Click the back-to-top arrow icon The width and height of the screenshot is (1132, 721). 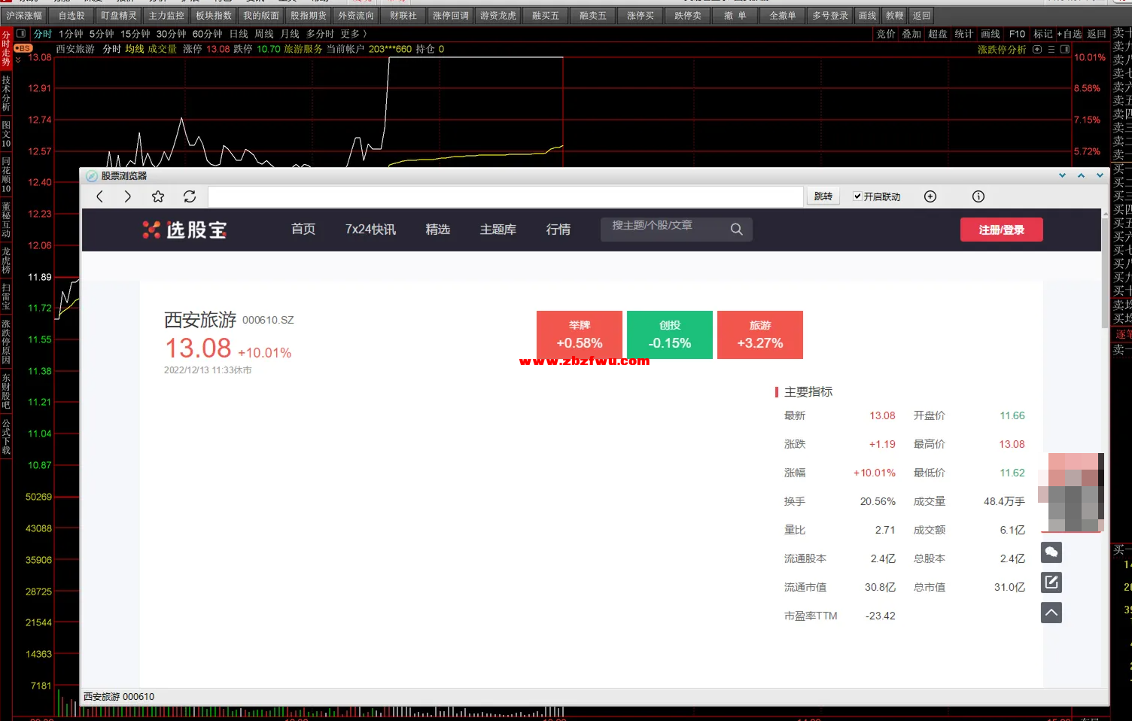(x=1051, y=613)
